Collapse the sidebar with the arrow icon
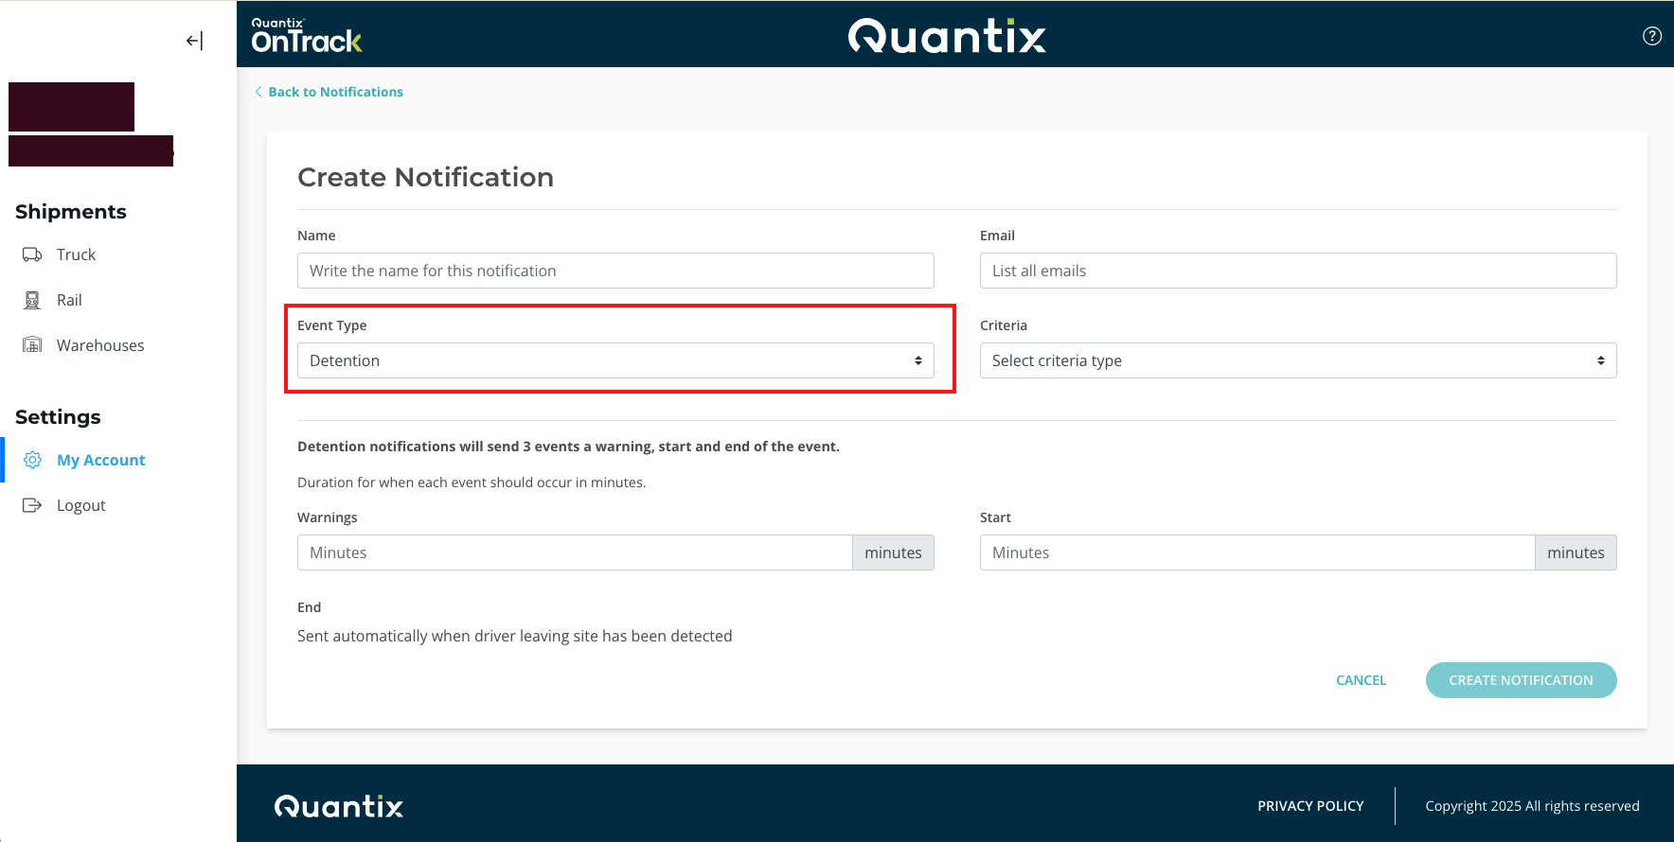 coord(194,41)
